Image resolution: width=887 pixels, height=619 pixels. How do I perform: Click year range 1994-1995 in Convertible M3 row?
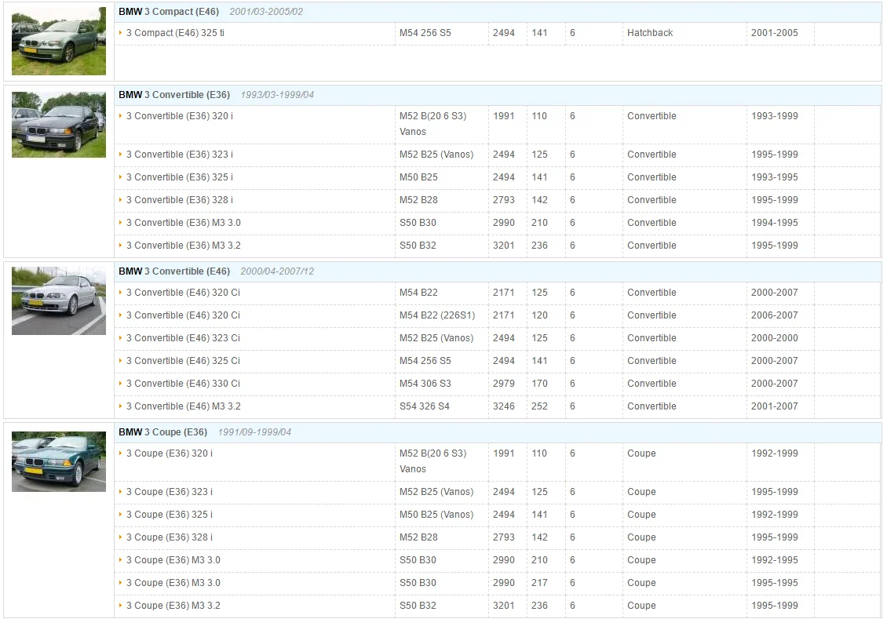[x=775, y=223]
